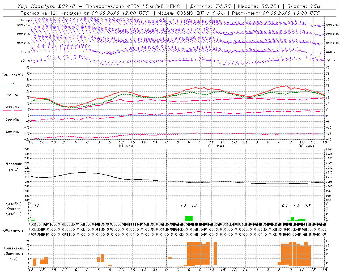Click the Прогноз на 120 часа(ов) header text
Image resolution: width=340 pixels, height=272 pixels.
[52, 13]
